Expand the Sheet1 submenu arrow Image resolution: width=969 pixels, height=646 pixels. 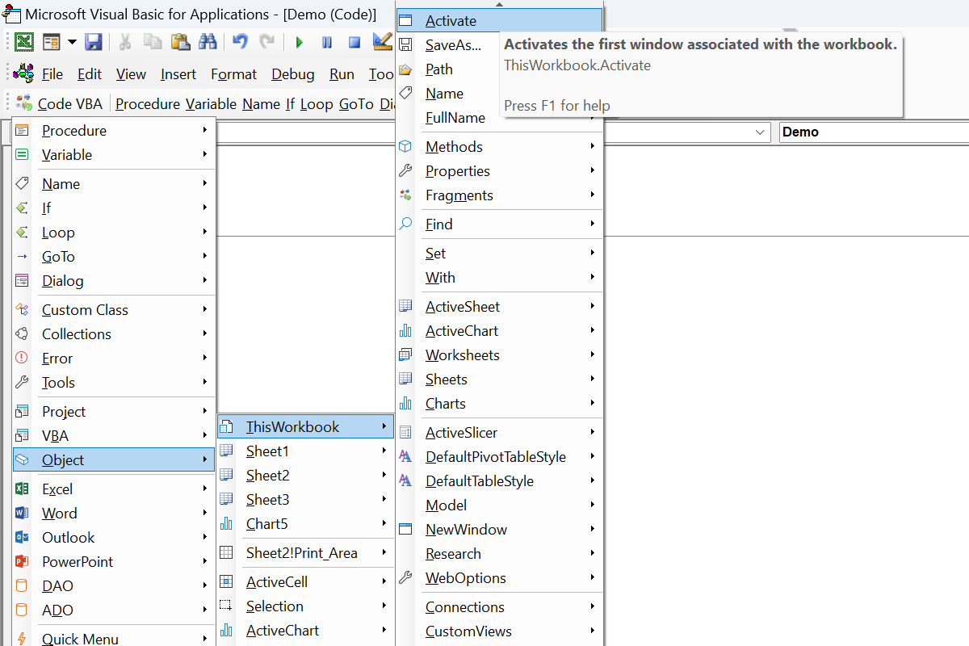point(385,451)
